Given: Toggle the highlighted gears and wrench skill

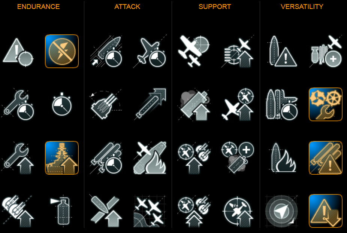Looking at the screenshot, I should (x=326, y=104).
